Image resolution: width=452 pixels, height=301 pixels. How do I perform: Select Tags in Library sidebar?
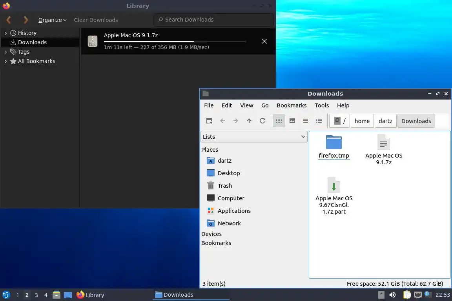click(24, 52)
